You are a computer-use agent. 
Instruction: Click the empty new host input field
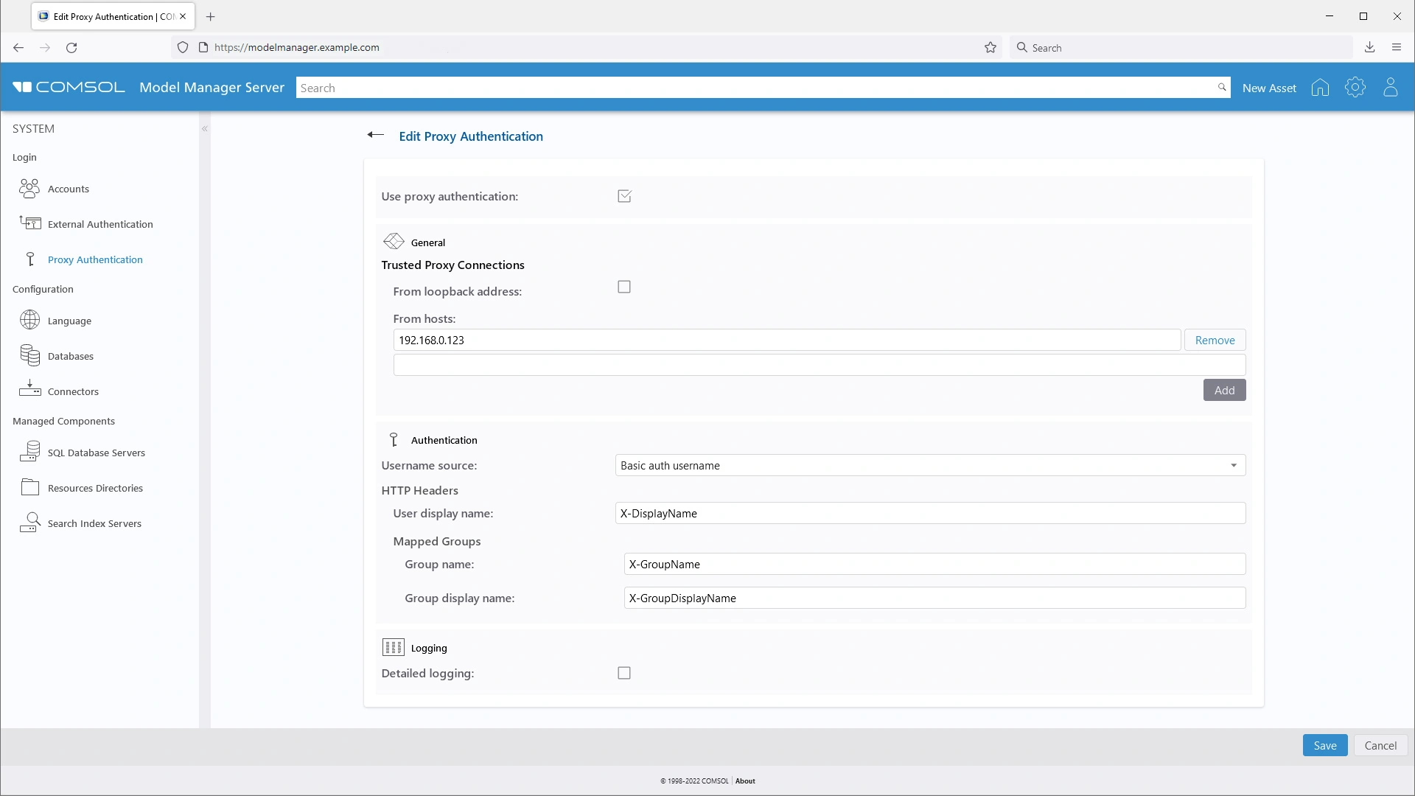click(819, 365)
